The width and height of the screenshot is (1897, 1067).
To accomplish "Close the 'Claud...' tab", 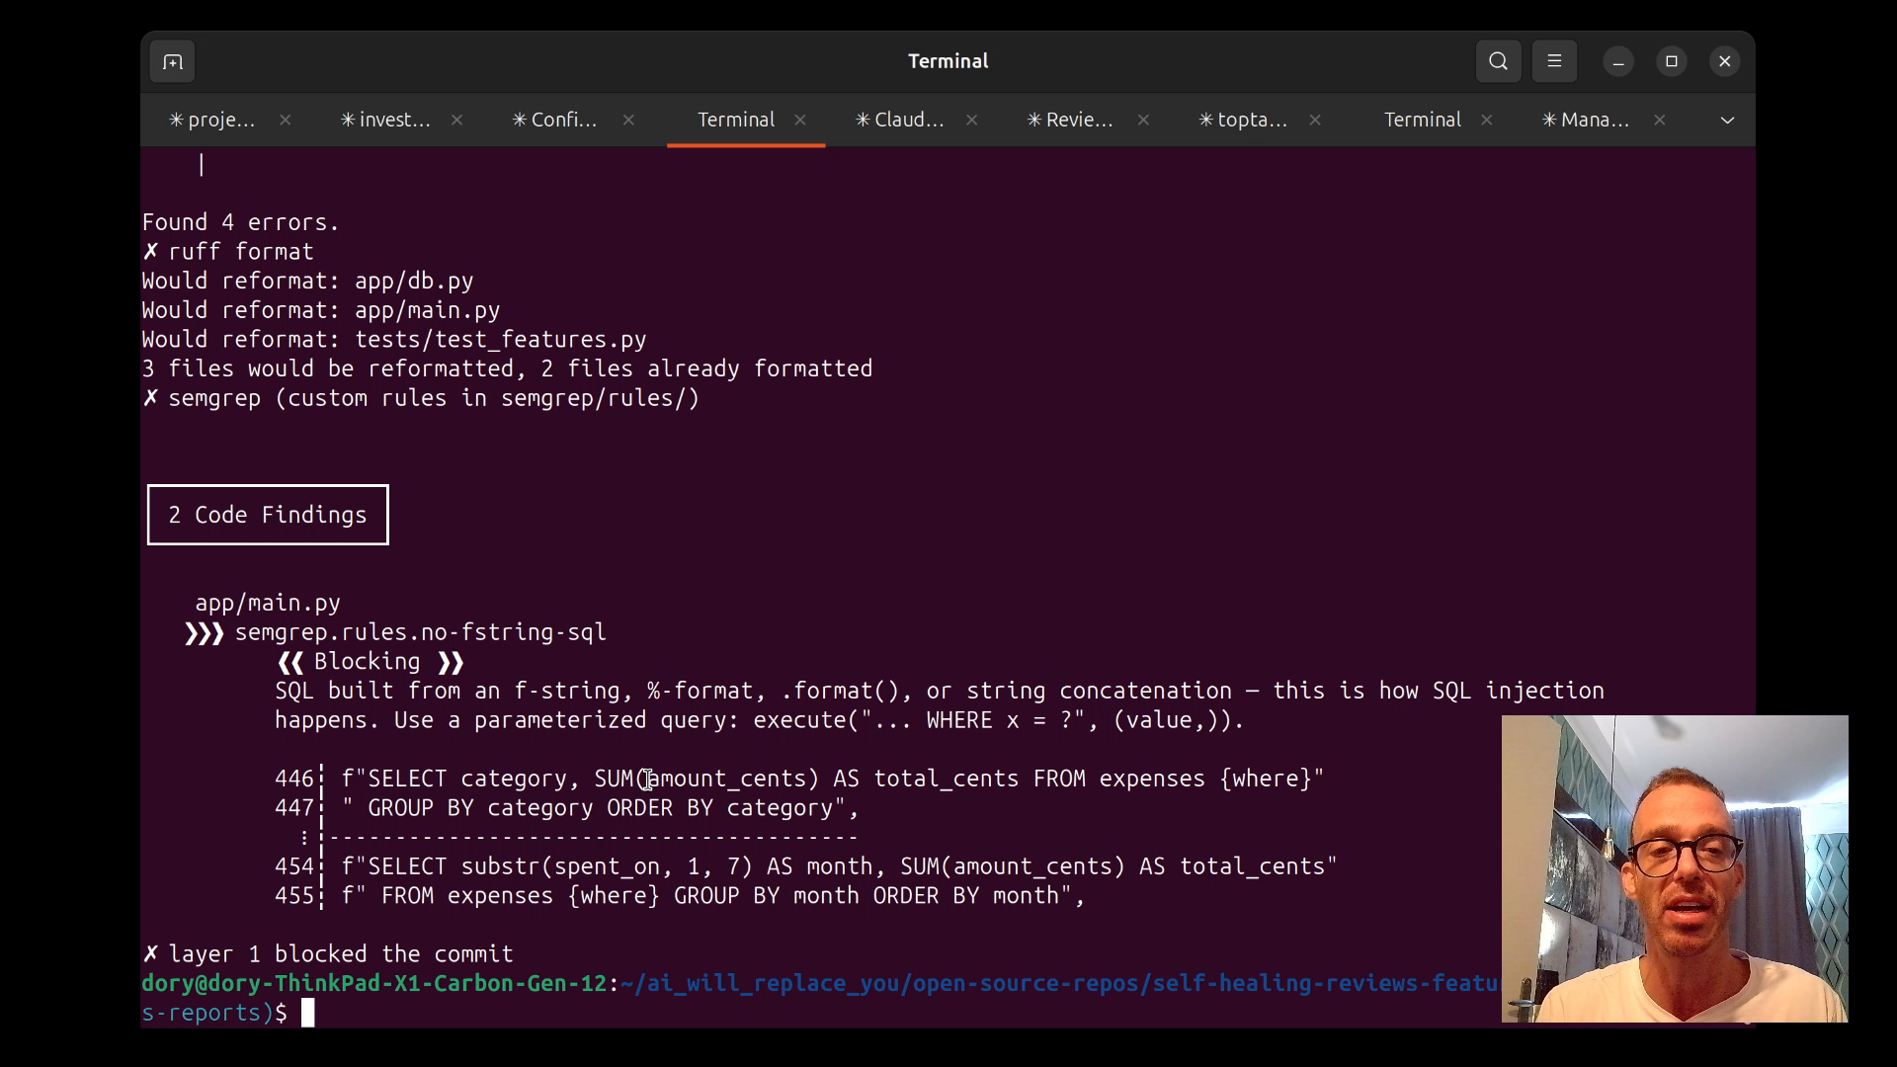I will pyautogui.click(x=972, y=120).
